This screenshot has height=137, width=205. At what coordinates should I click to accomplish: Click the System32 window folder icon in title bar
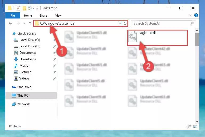point(10,8)
